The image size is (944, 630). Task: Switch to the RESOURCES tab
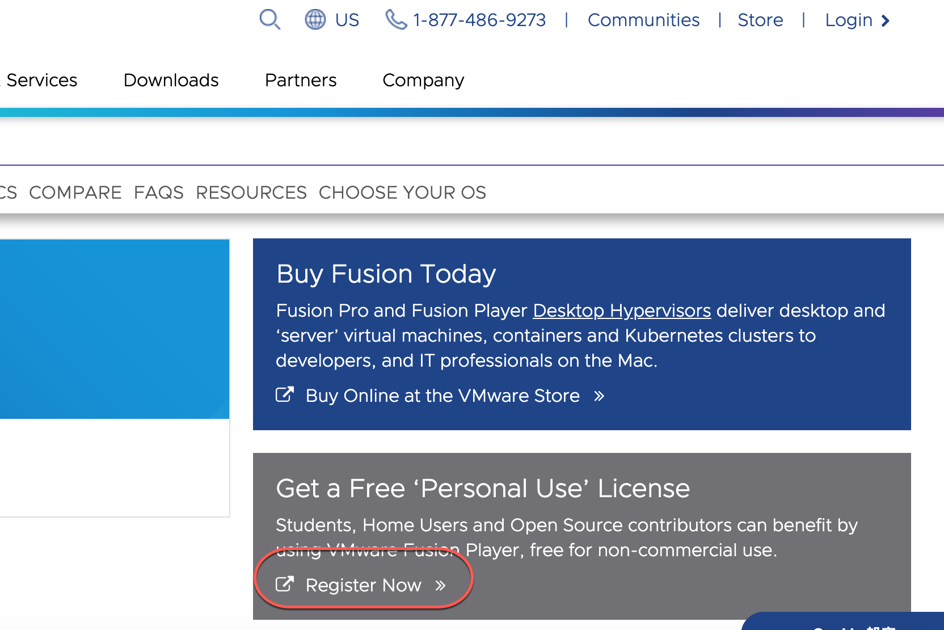tap(251, 192)
